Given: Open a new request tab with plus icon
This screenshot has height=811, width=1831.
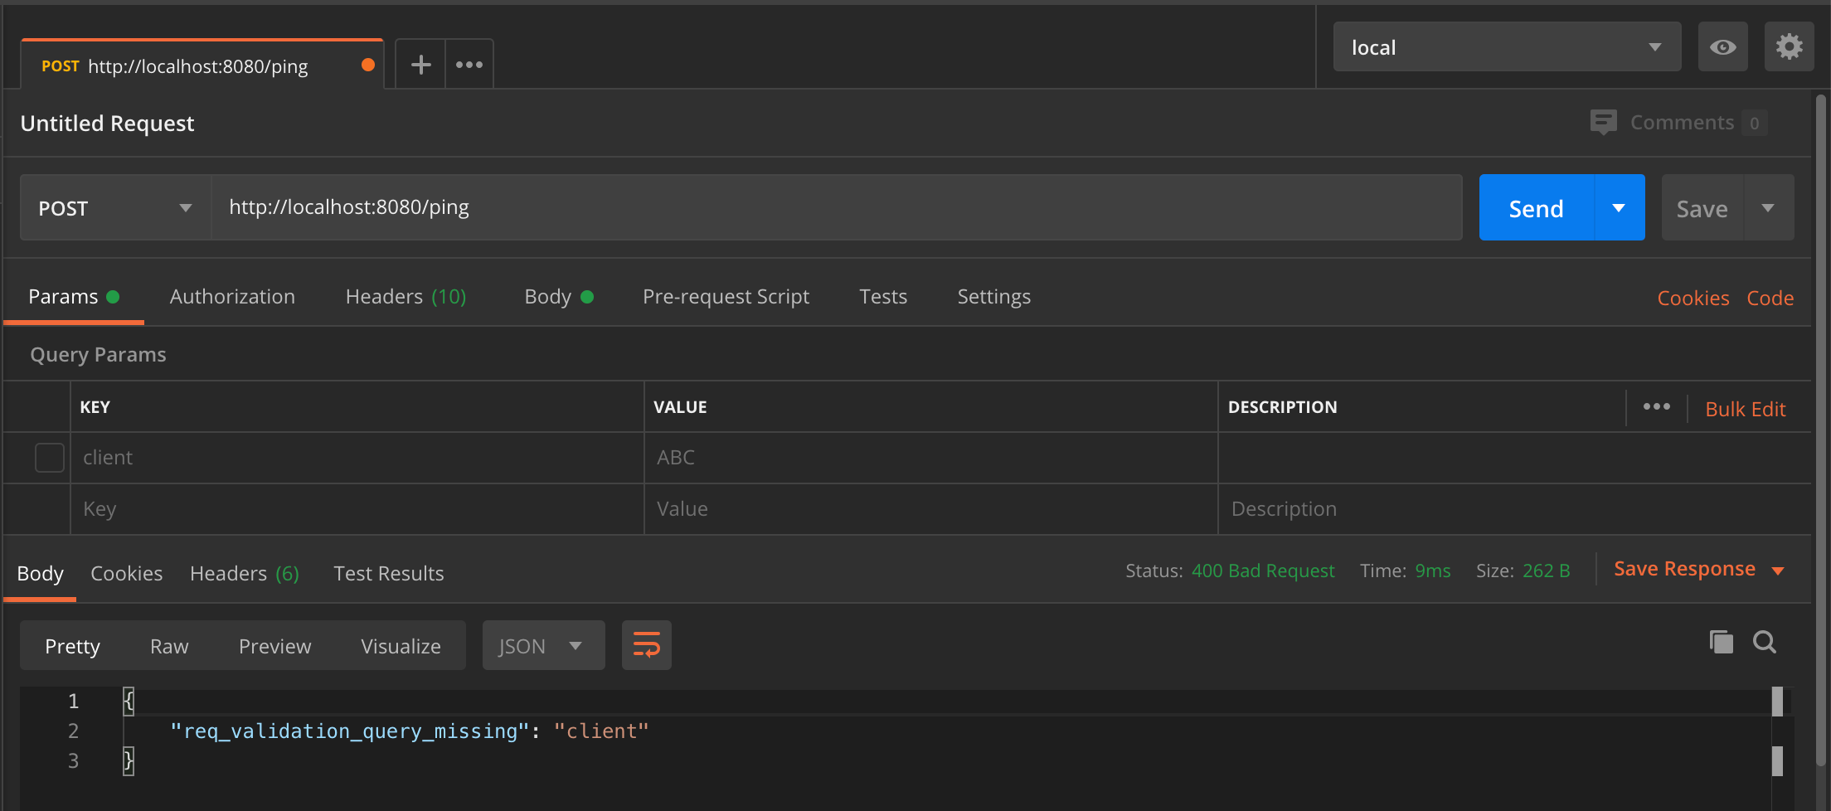Looking at the screenshot, I should click(420, 65).
